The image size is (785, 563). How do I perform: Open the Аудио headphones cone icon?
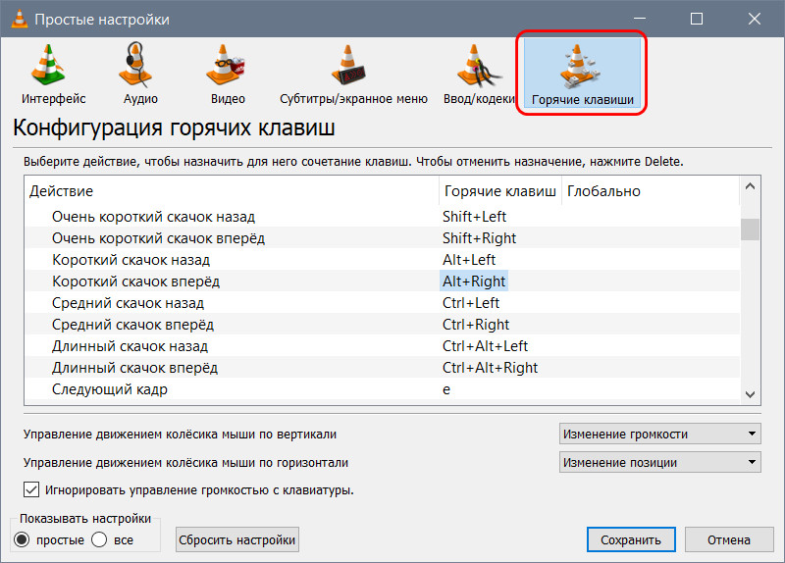(x=135, y=65)
